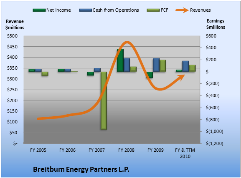Click the $50 revenue axis value
The width and height of the screenshot is (241, 178).
pyautogui.click(x=13, y=133)
